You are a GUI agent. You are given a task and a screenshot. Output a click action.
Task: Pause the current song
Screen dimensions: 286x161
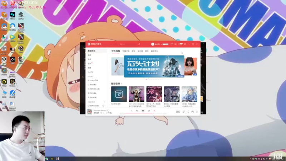[x=143, y=111]
